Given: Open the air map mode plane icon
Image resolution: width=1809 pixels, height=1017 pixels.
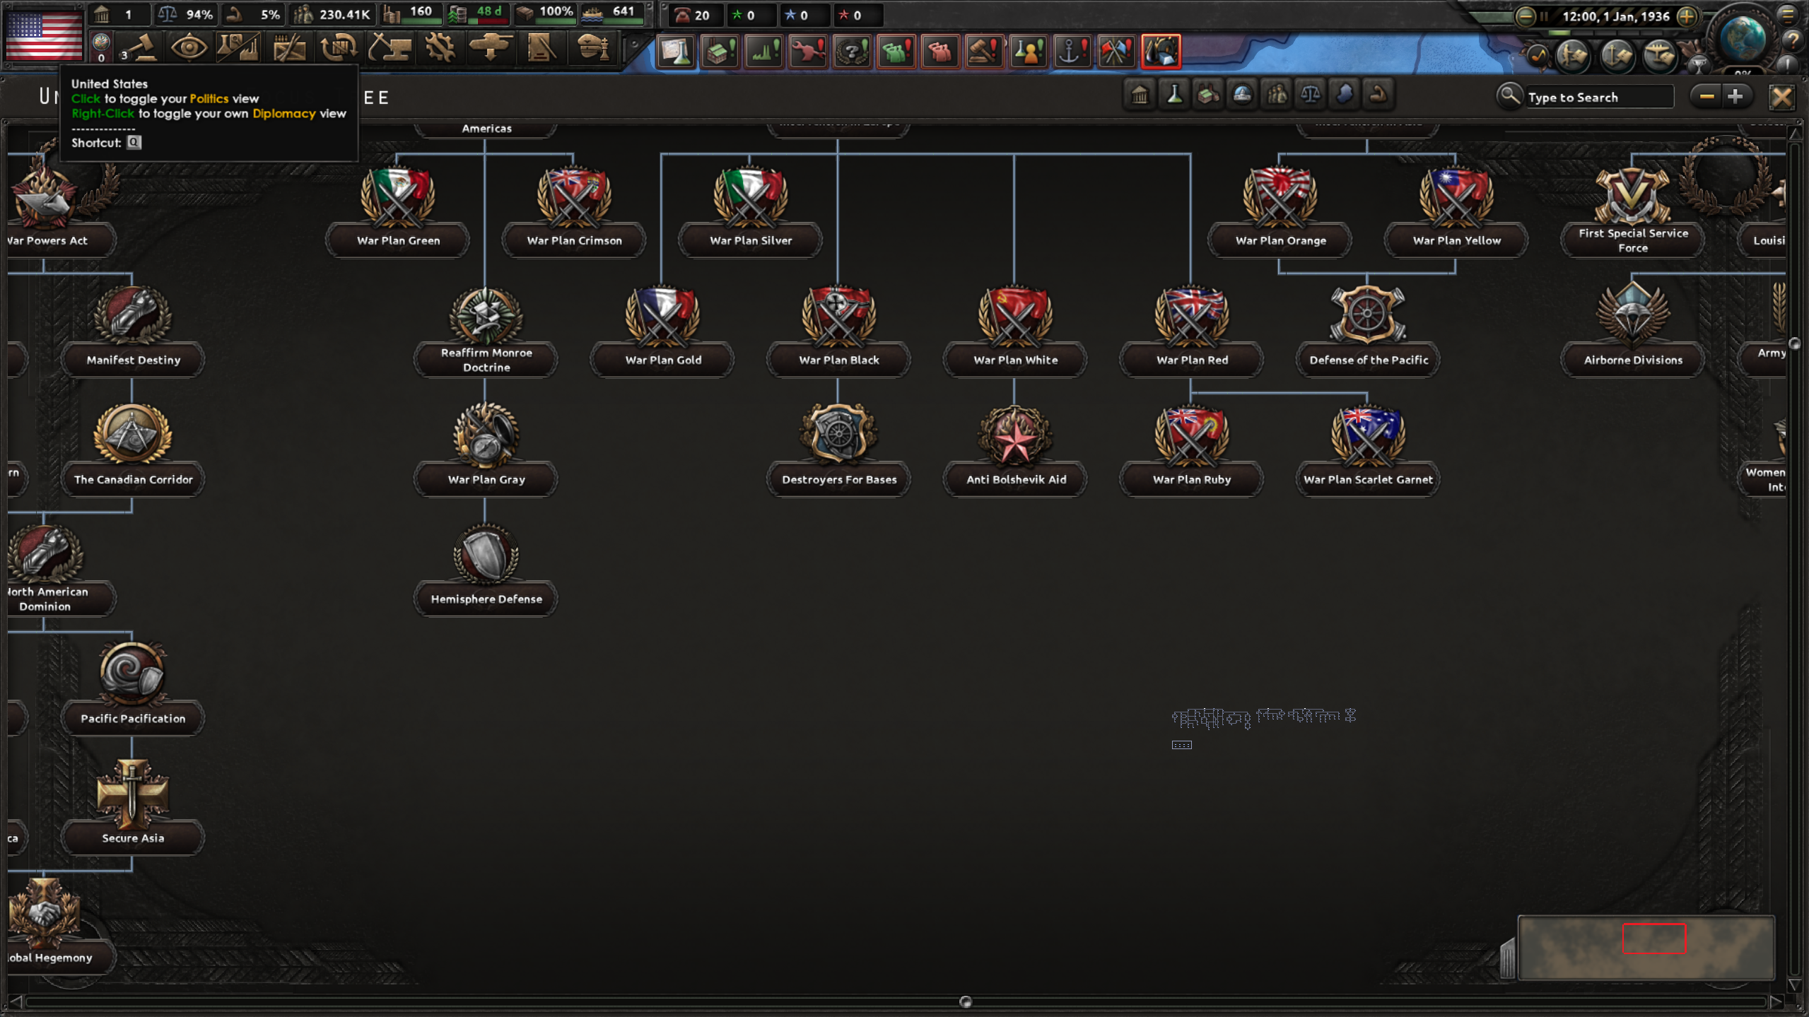Looking at the screenshot, I should [1660, 57].
